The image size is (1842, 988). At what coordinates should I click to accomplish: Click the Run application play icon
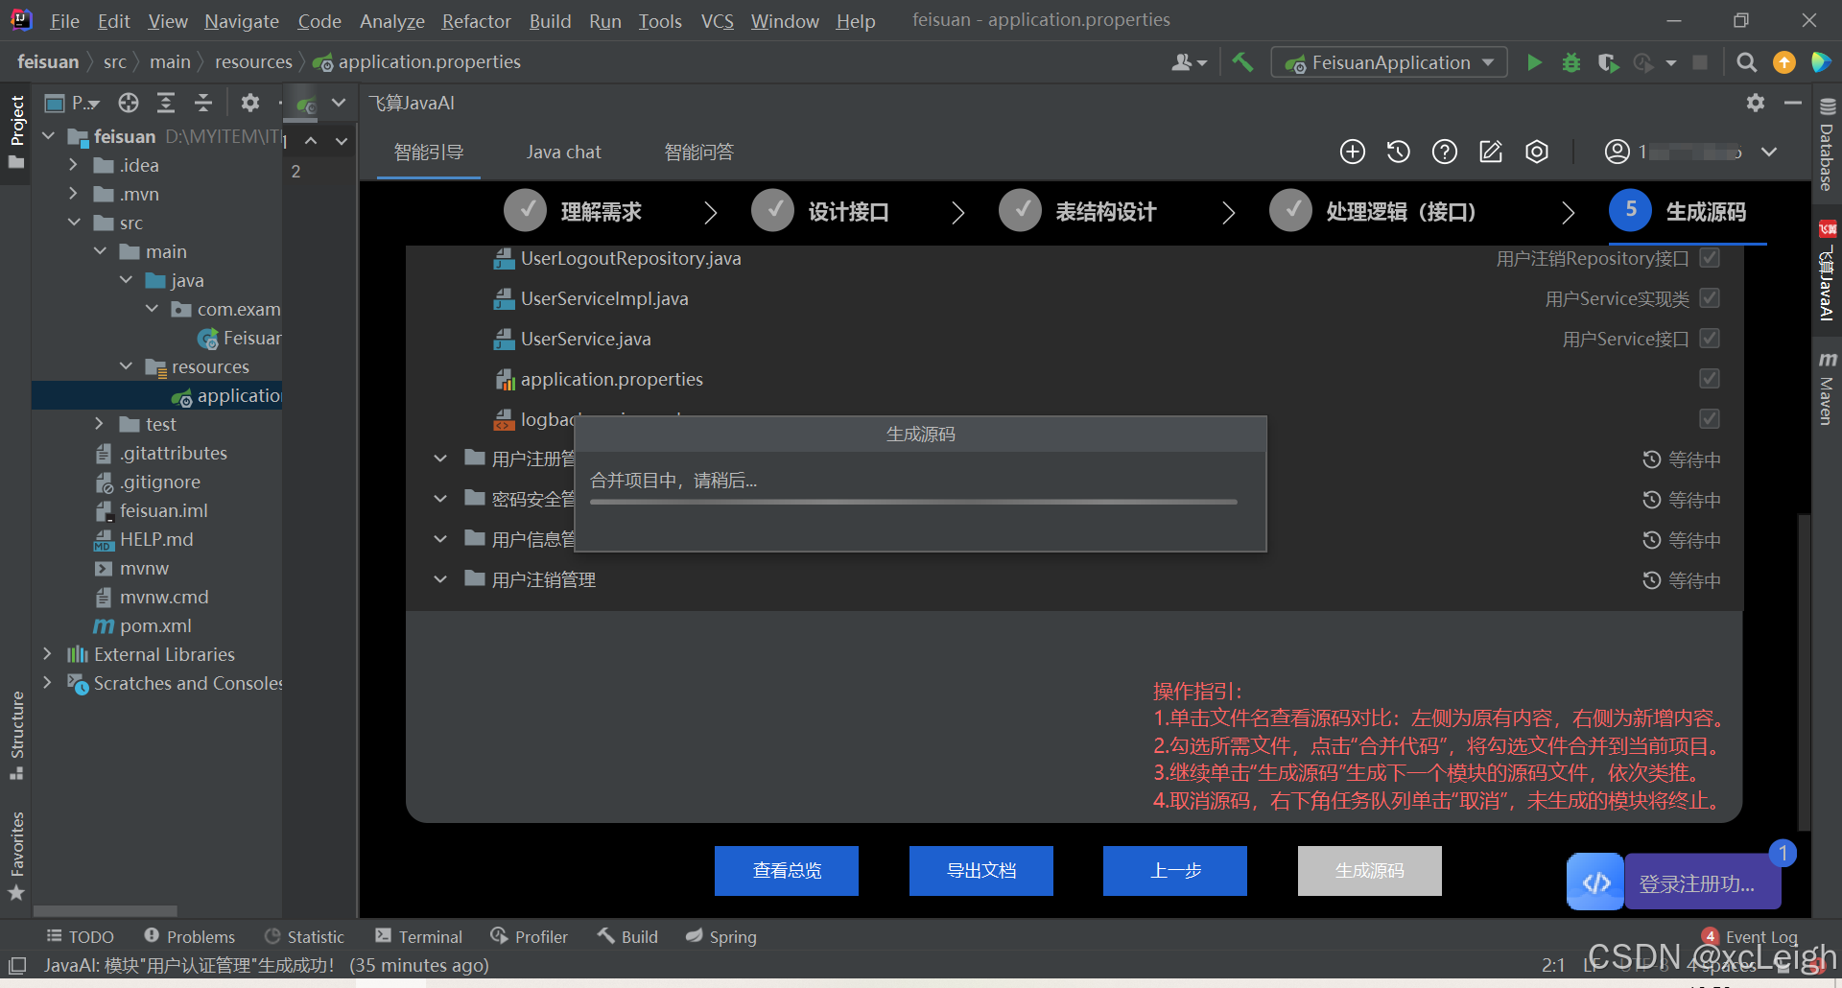click(x=1534, y=62)
